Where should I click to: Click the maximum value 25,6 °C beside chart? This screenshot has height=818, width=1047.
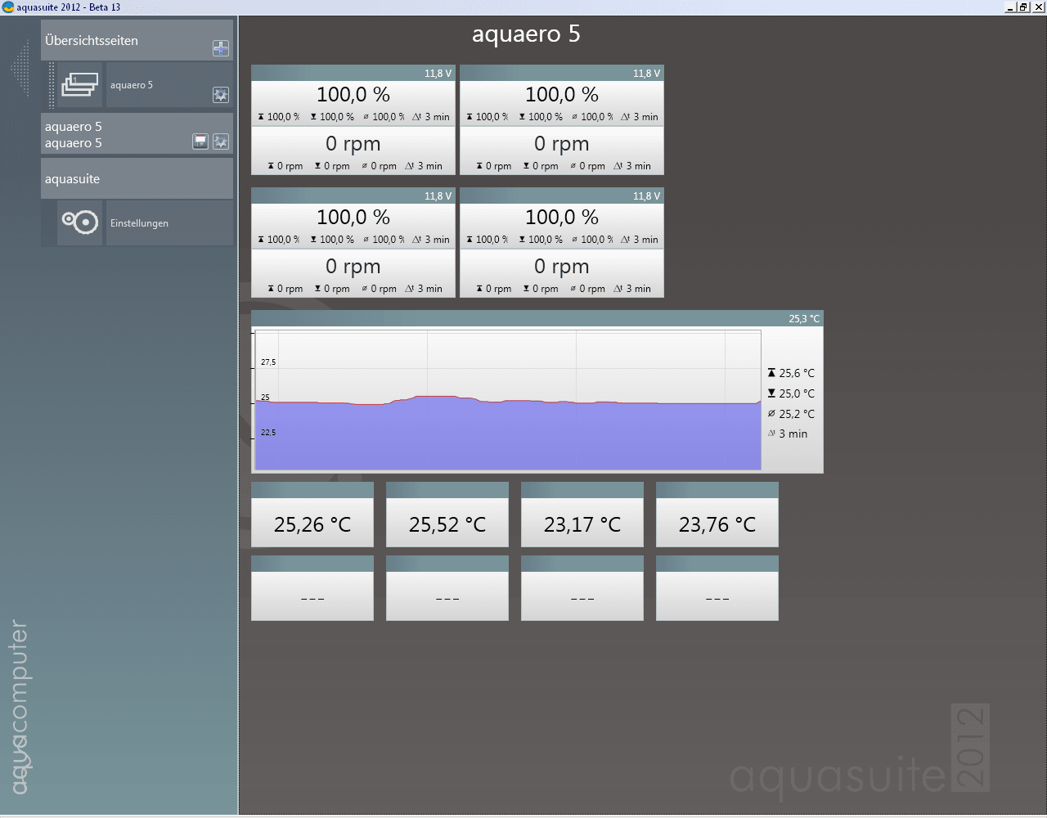pyautogui.click(x=797, y=373)
